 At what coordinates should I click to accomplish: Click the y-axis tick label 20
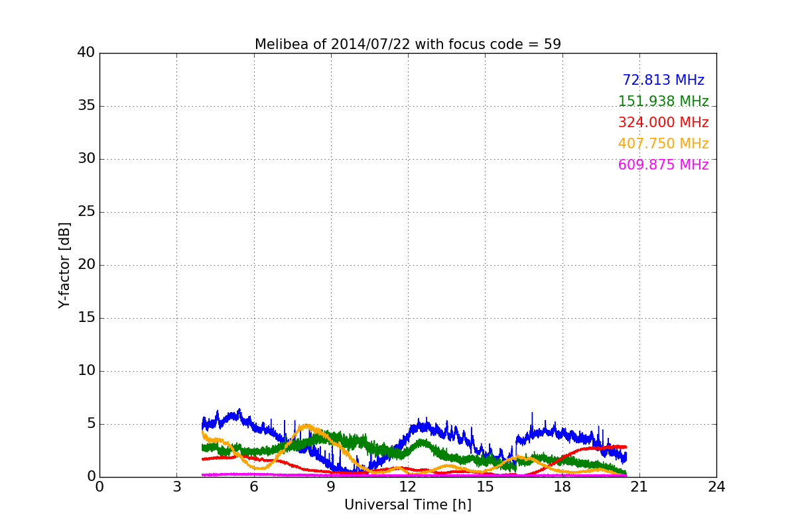pos(86,265)
